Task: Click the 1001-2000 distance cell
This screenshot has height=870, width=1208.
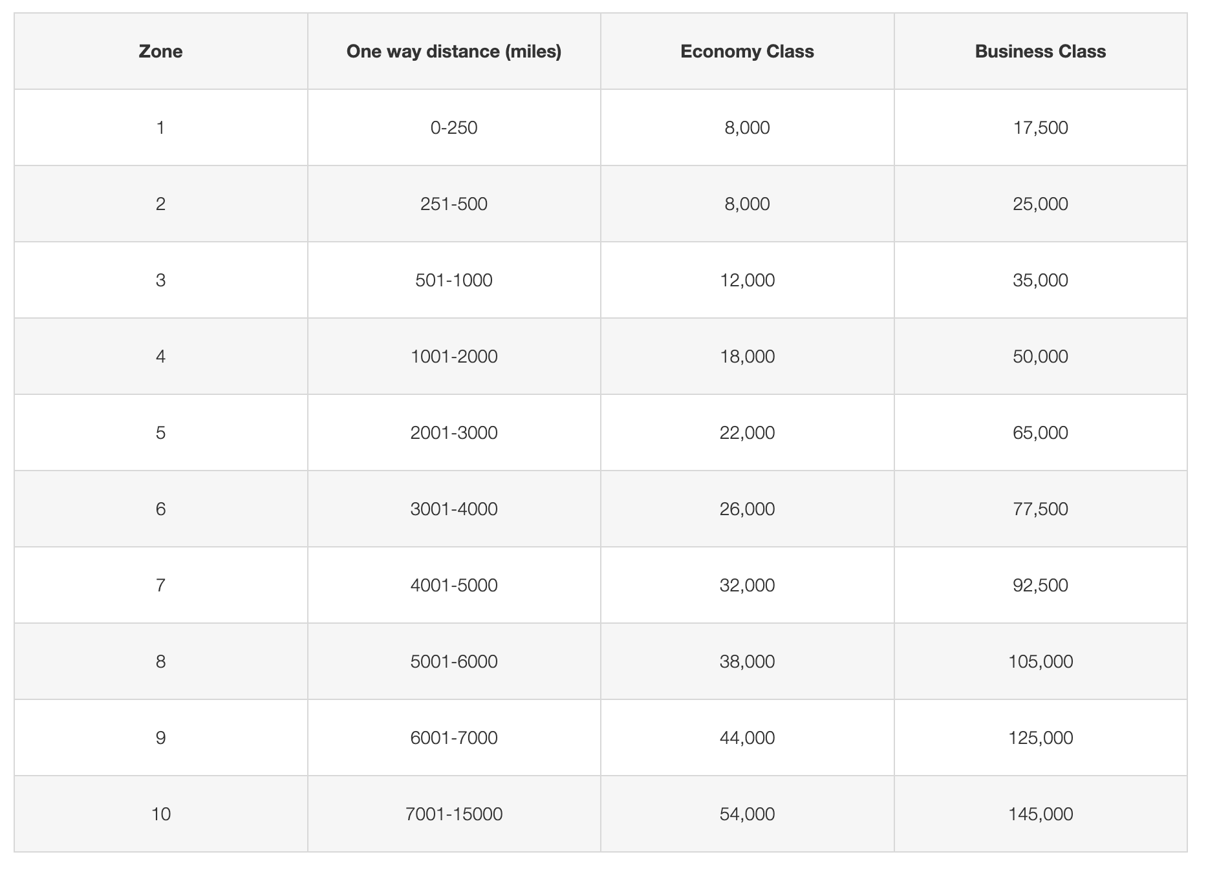Action: [453, 357]
